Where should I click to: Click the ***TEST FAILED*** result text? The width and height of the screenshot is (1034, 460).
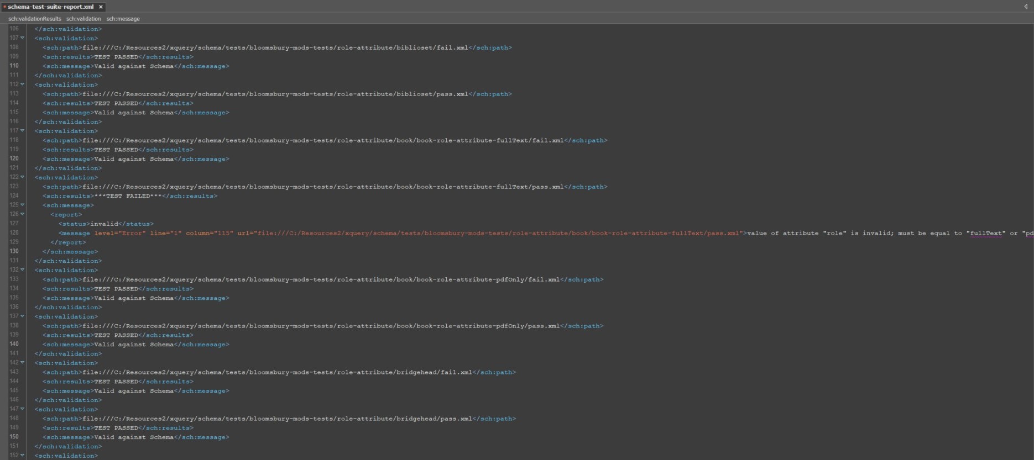(128, 196)
